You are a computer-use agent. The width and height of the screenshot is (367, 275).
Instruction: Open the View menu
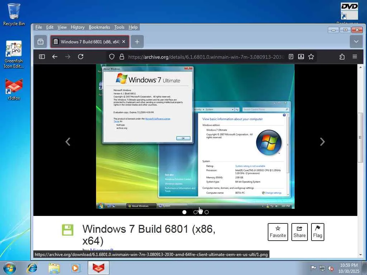[62, 27]
